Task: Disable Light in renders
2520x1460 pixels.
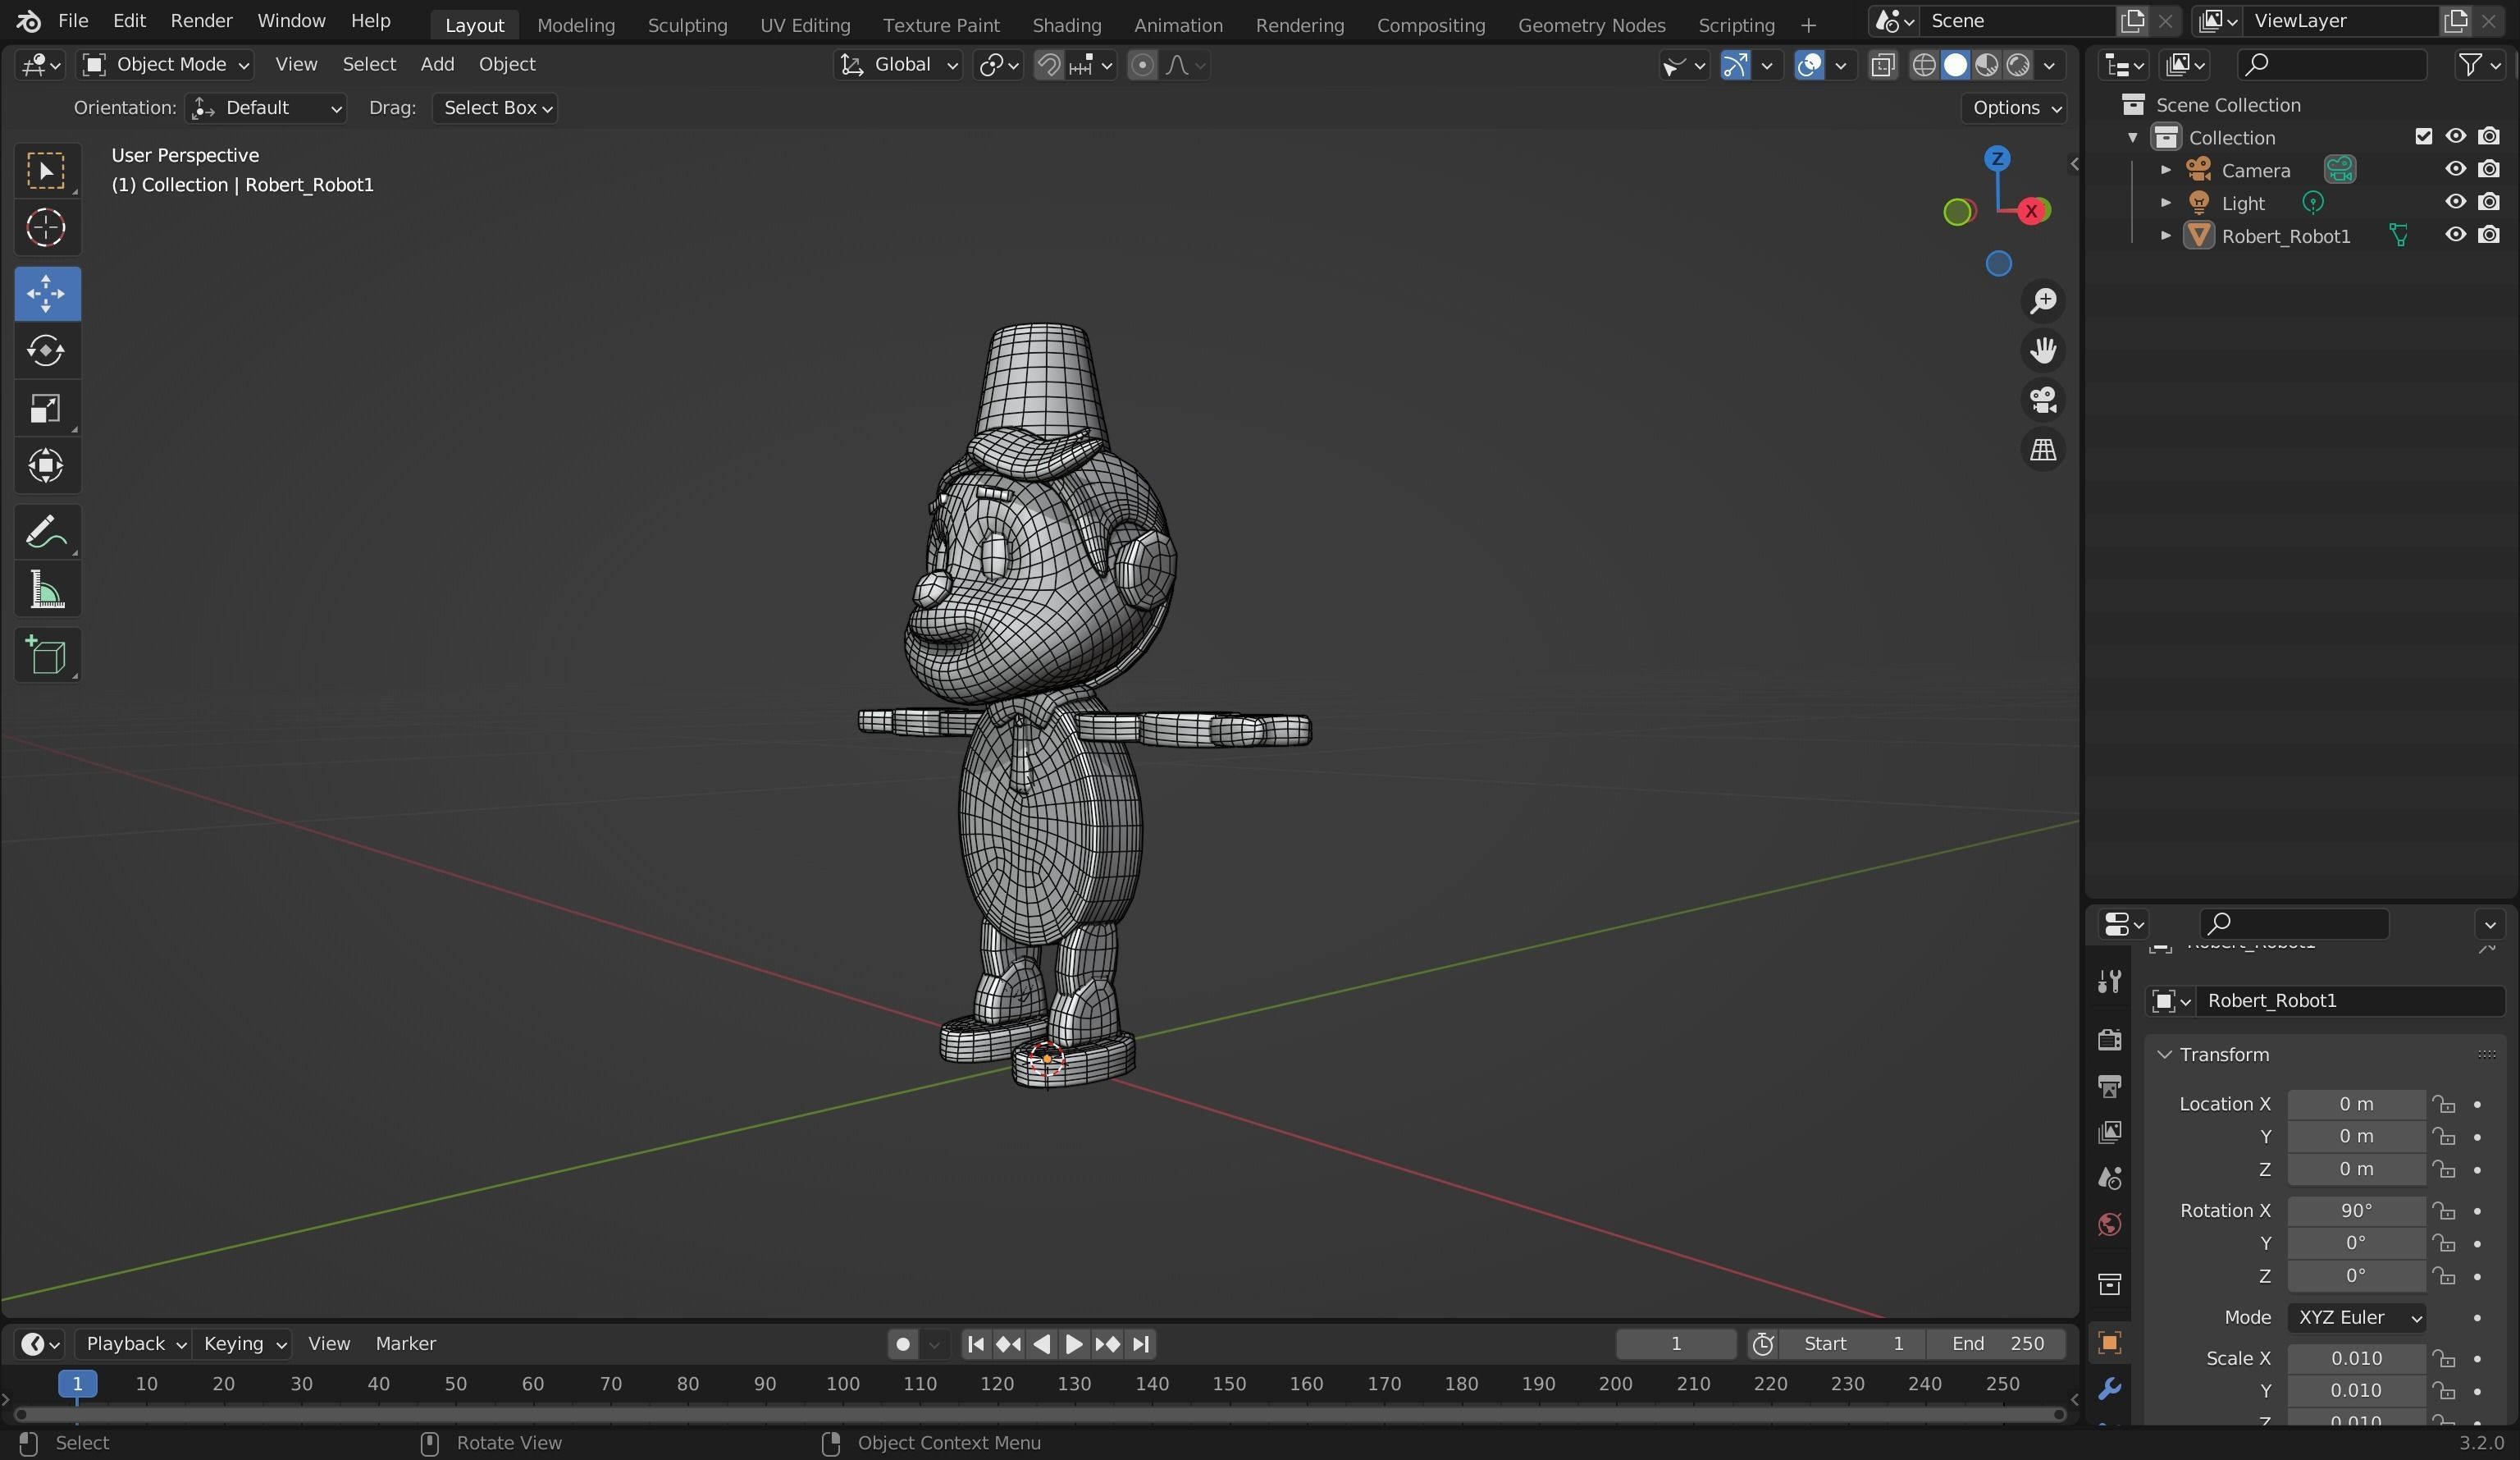Action: pos(2489,202)
